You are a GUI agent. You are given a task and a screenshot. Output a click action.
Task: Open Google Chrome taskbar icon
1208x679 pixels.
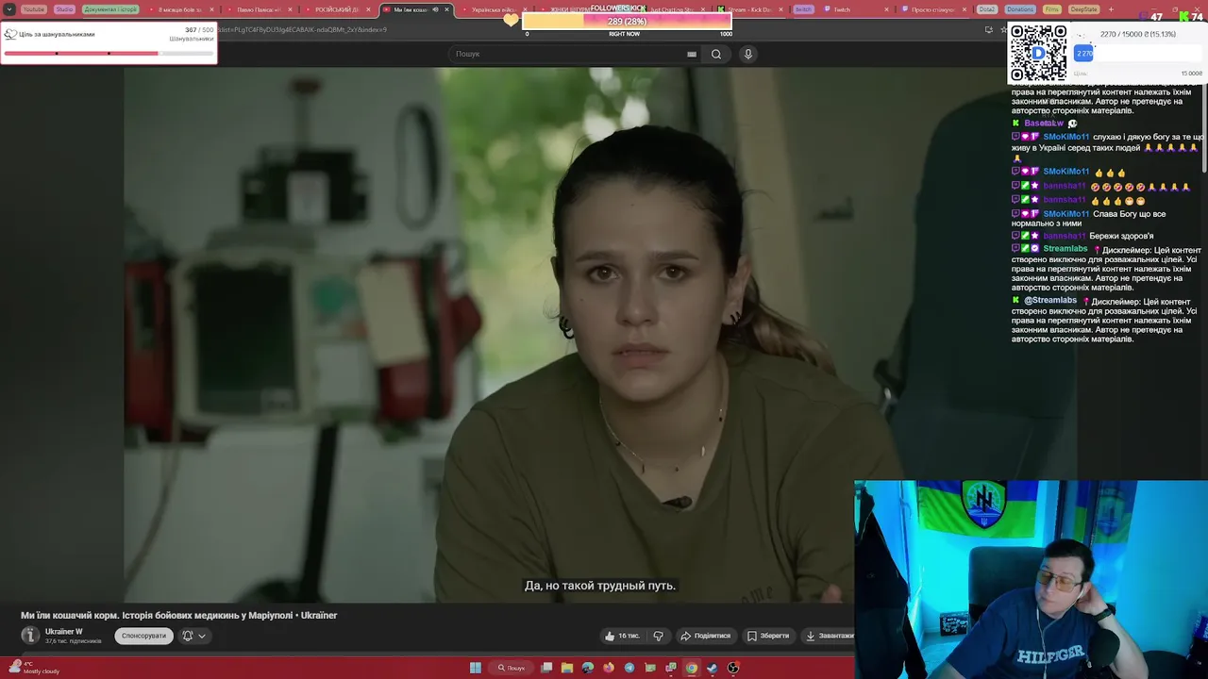(692, 668)
